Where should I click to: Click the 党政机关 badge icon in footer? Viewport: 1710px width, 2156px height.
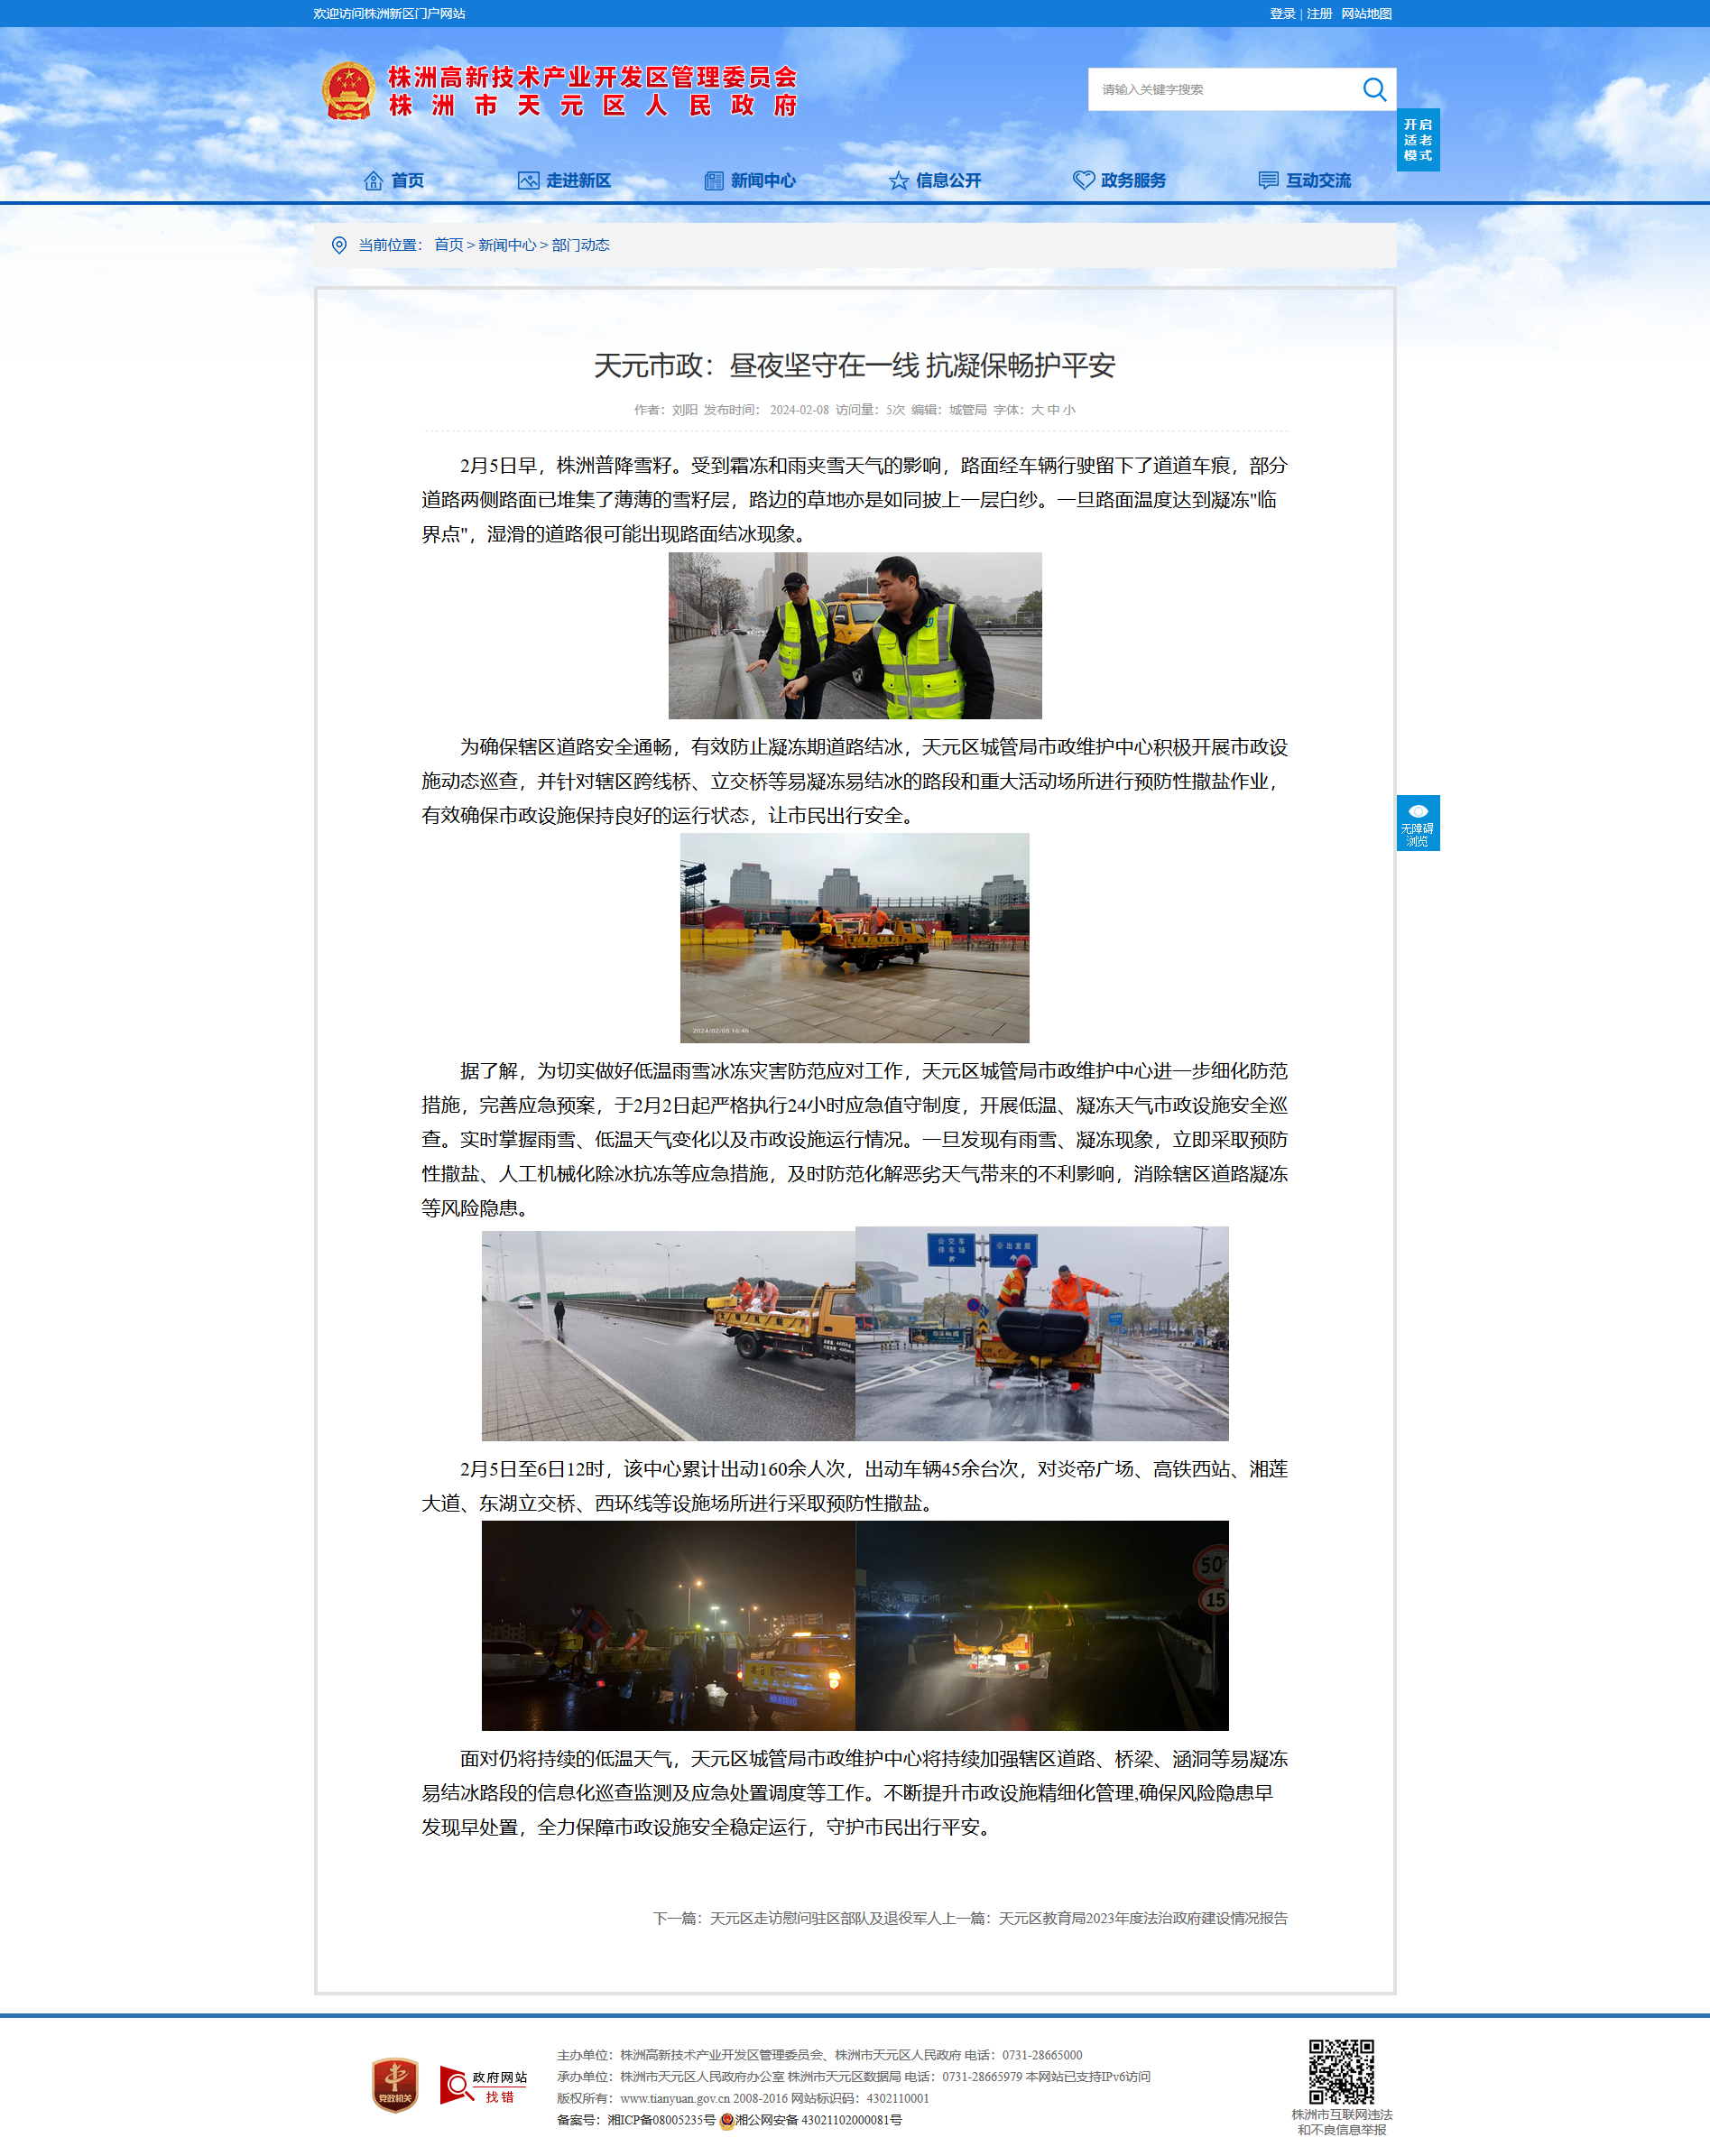[x=395, y=2085]
